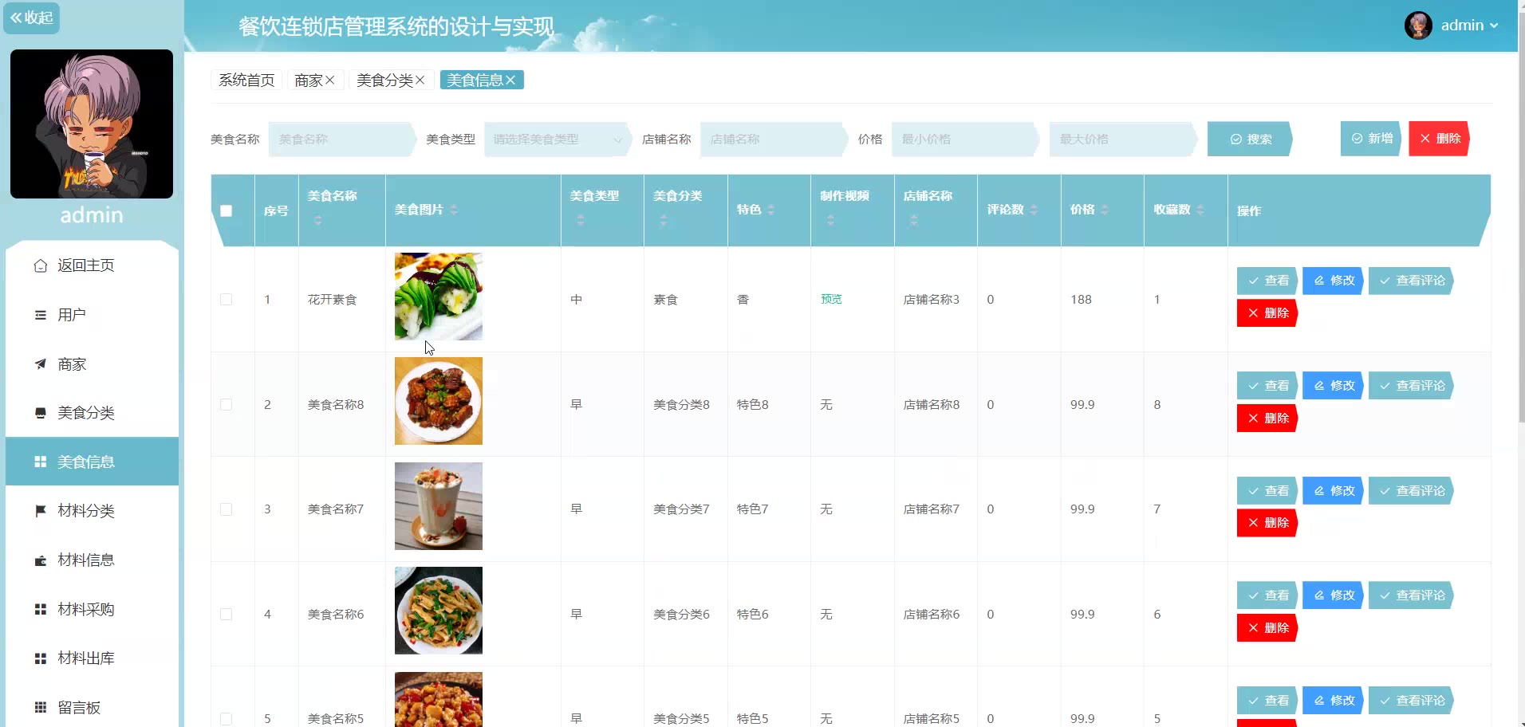Open 美食分类 in sidebar
Image resolution: width=1525 pixels, height=727 pixels.
[x=92, y=413]
